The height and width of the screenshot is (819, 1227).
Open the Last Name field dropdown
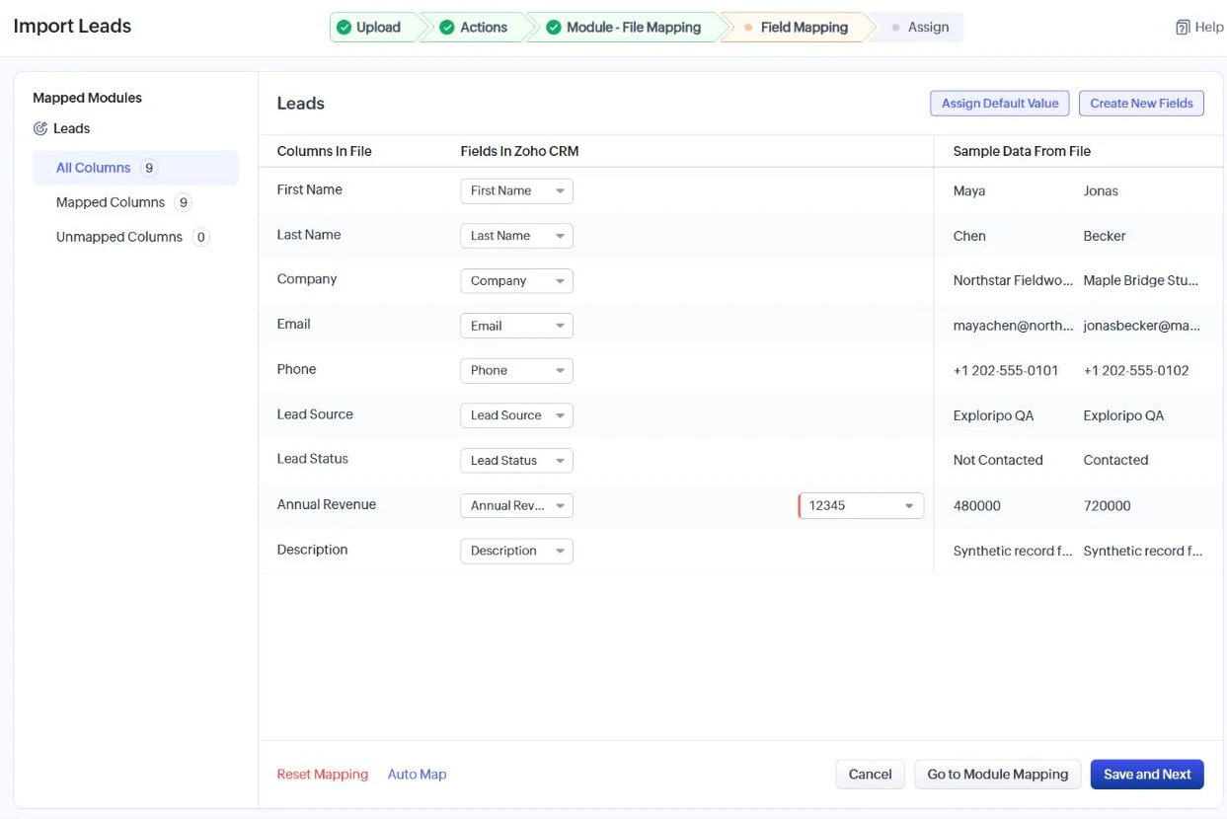(516, 236)
